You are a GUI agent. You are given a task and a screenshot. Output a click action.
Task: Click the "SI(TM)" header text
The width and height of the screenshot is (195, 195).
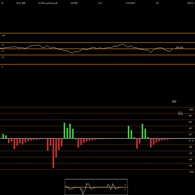pyautogui.click(x=74, y=3)
